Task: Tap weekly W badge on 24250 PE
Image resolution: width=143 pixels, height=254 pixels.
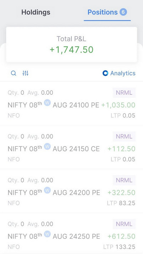Action: pos(47,234)
